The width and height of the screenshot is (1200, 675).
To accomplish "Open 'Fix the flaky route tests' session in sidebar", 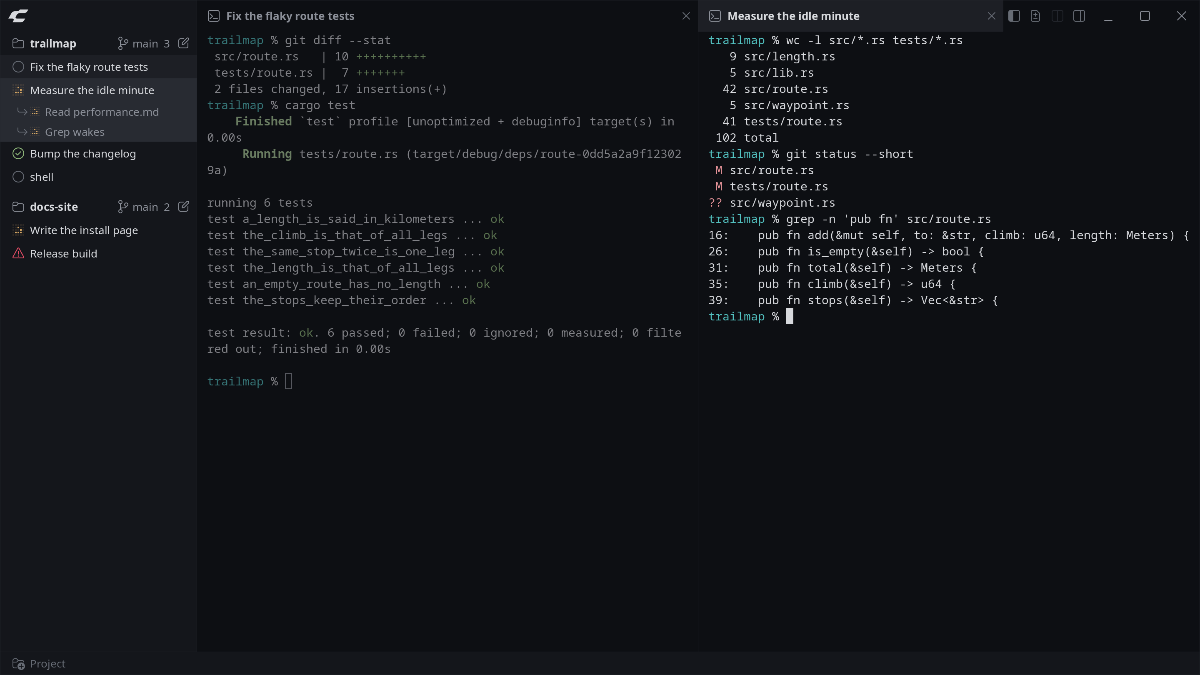I will pos(98,67).
